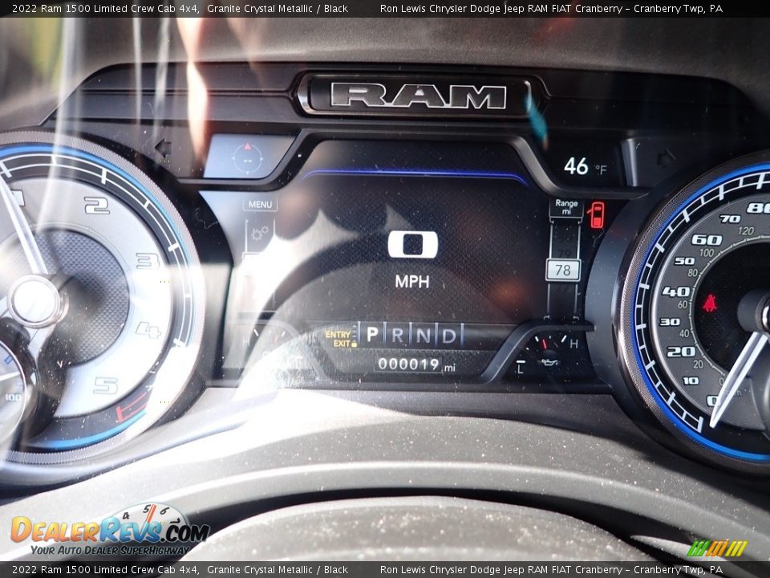
Task: Open the MENU label on cluster display
Action: [260, 204]
